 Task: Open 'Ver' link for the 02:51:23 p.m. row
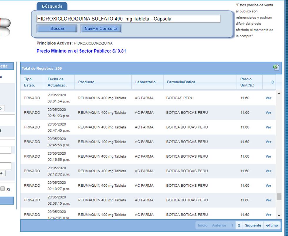coord(268,113)
